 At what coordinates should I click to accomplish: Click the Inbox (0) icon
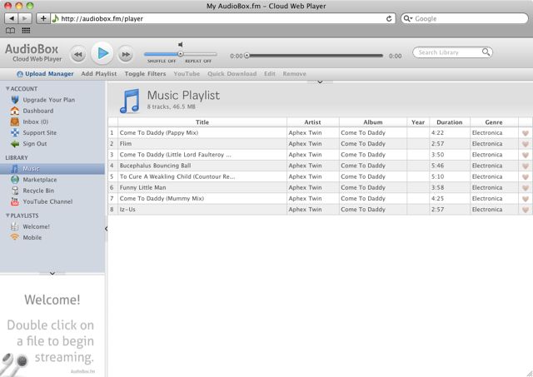[x=15, y=122]
